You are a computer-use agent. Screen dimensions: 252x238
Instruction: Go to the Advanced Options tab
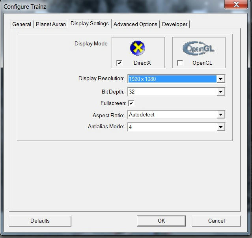click(x=135, y=24)
